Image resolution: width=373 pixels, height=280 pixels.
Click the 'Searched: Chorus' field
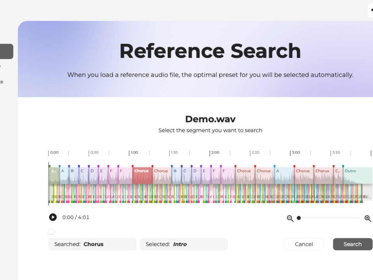click(x=92, y=244)
